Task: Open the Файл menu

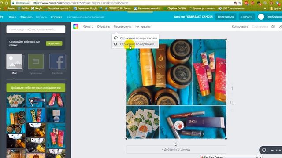Action: point(12,17)
